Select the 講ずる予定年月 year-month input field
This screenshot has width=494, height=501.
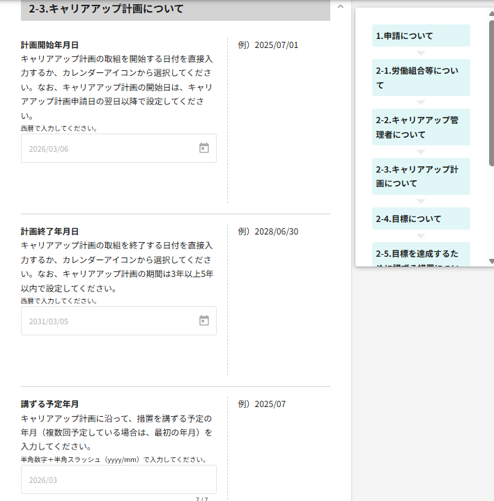(x=118, y=479)
